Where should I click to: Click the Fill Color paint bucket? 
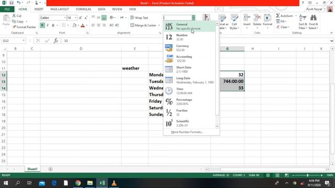[x=74, y=25]
